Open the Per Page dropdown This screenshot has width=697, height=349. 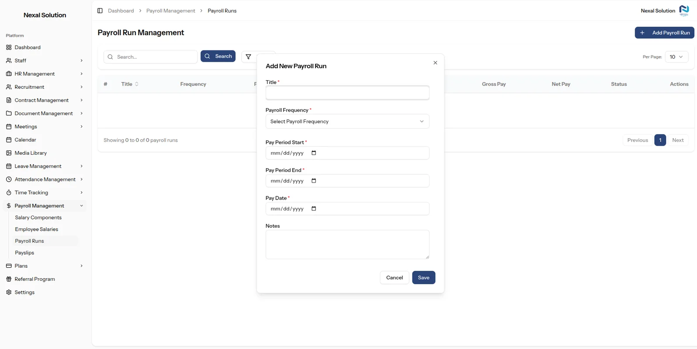[x=677, y=57]
